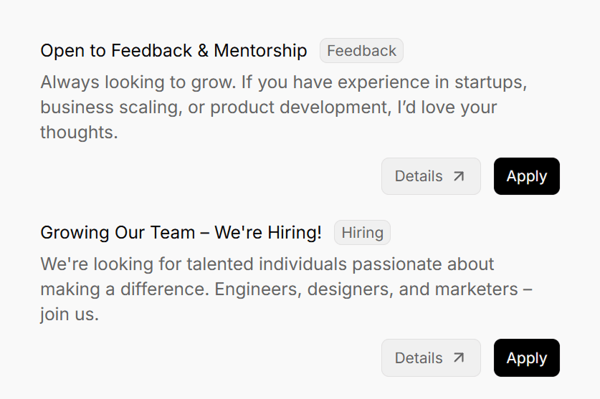Viewport: 600px width, 399px height.
Task: Click the "join us." text ending the Hiring description
Action: click(x=69, y=314)
